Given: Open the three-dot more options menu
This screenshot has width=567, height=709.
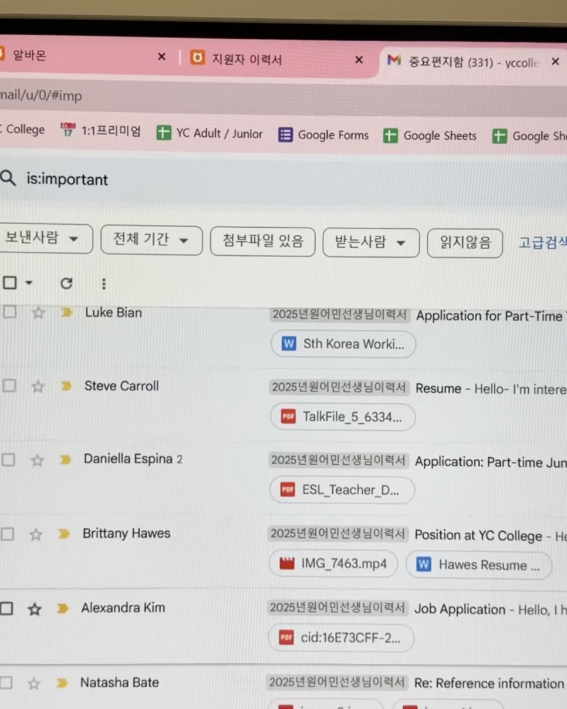Looking at the screenshot, I should click(x=103, y=284).
